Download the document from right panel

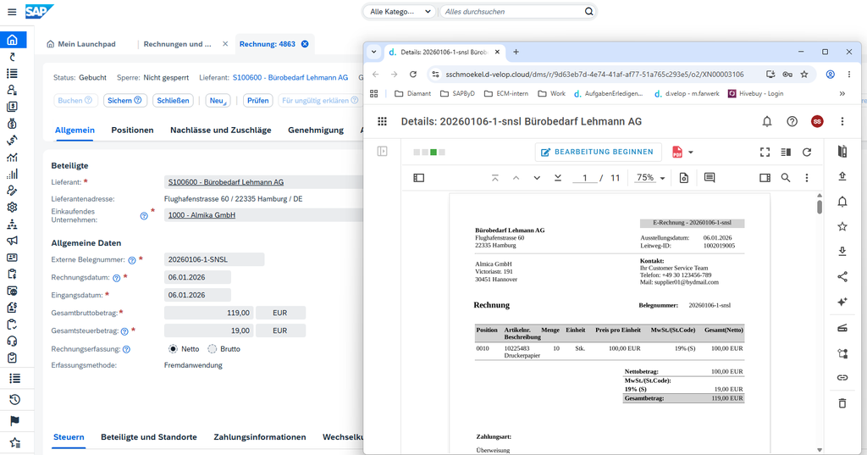tap(842, 252)
